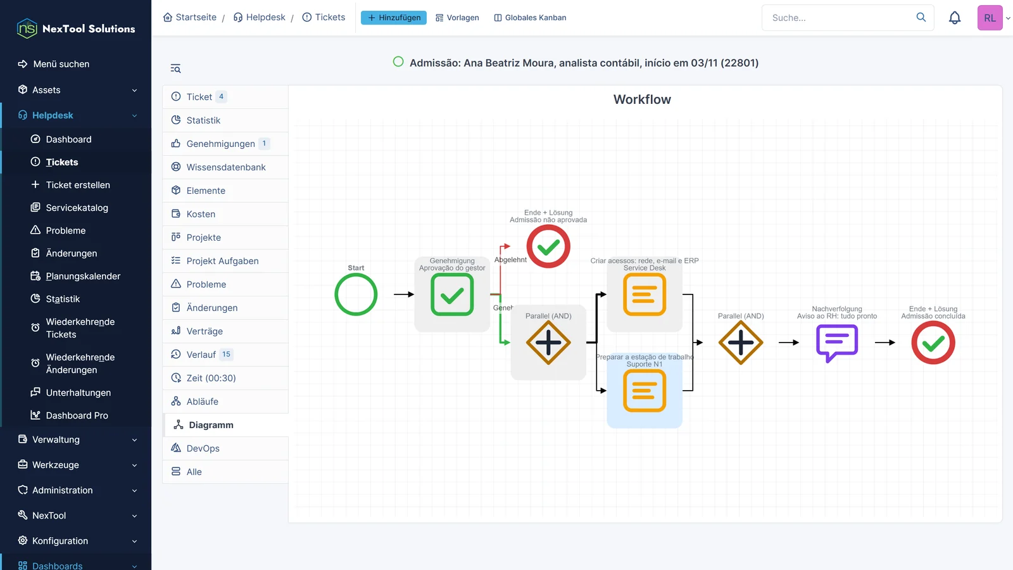The width and height of the screenshot is (1013, 570).
Task: Click the Admissão não aprovada end node
Action: 548,246
